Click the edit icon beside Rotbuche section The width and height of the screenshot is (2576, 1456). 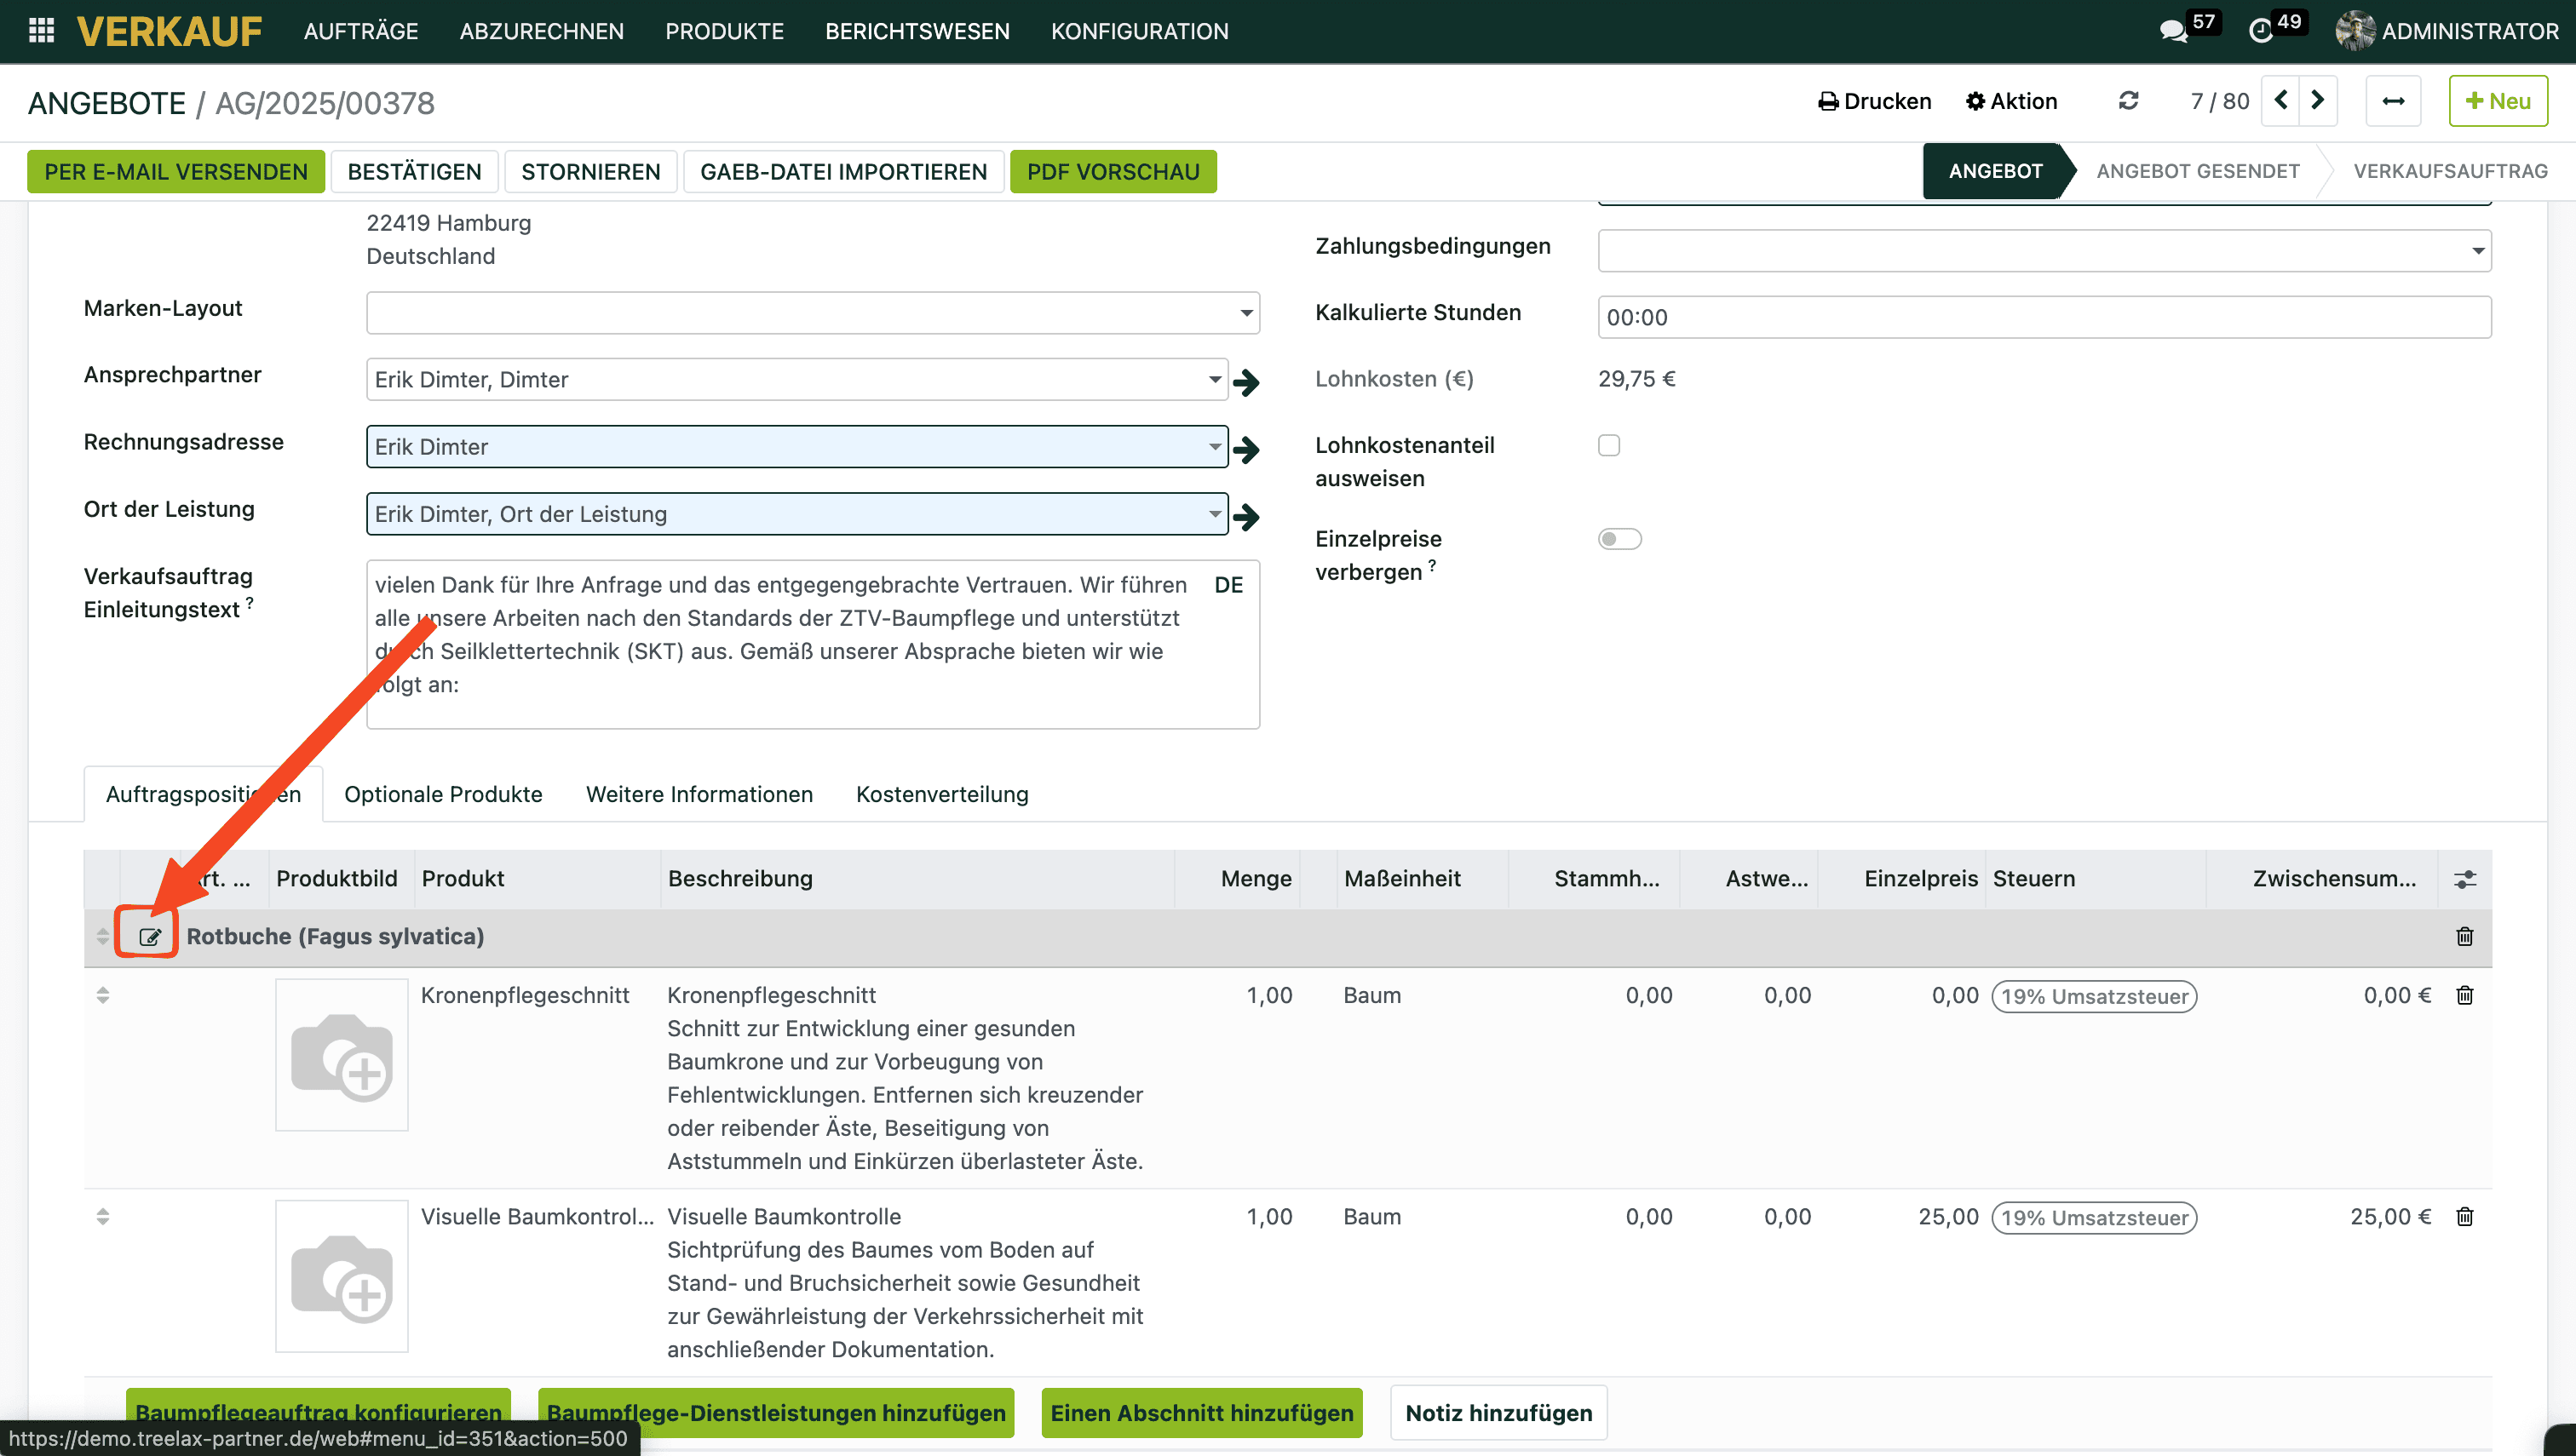(149, 936)
